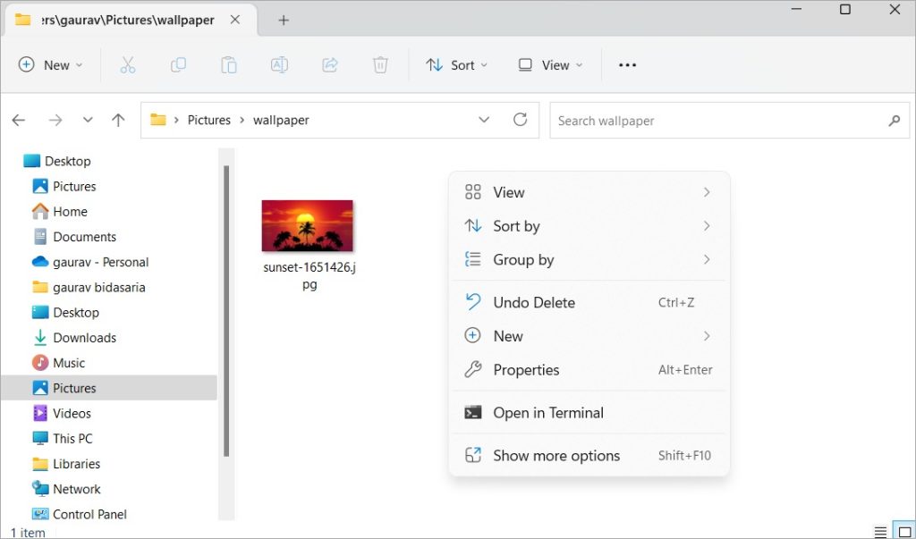Open Downloads in the navigation pane
Viewport: 916px width, 539px height.
84,337
